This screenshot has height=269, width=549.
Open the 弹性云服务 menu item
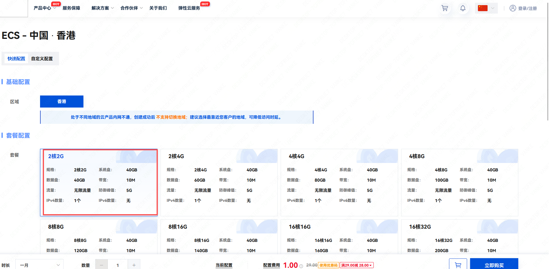click(x=189, y=8)
